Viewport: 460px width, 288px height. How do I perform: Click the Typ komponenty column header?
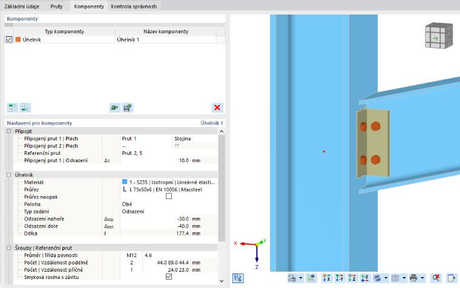[64, 31]
